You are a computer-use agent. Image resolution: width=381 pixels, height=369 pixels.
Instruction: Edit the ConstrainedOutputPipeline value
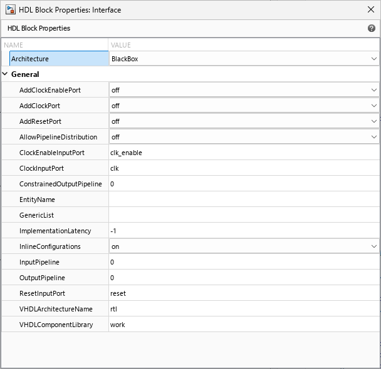tap(243, 184)
